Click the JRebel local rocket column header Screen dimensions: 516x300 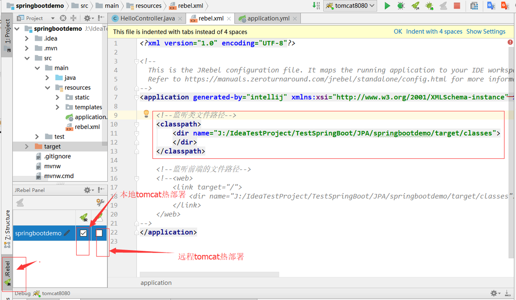84,217
